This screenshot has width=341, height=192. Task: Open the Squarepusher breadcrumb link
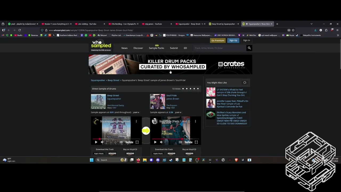point(98,80)
